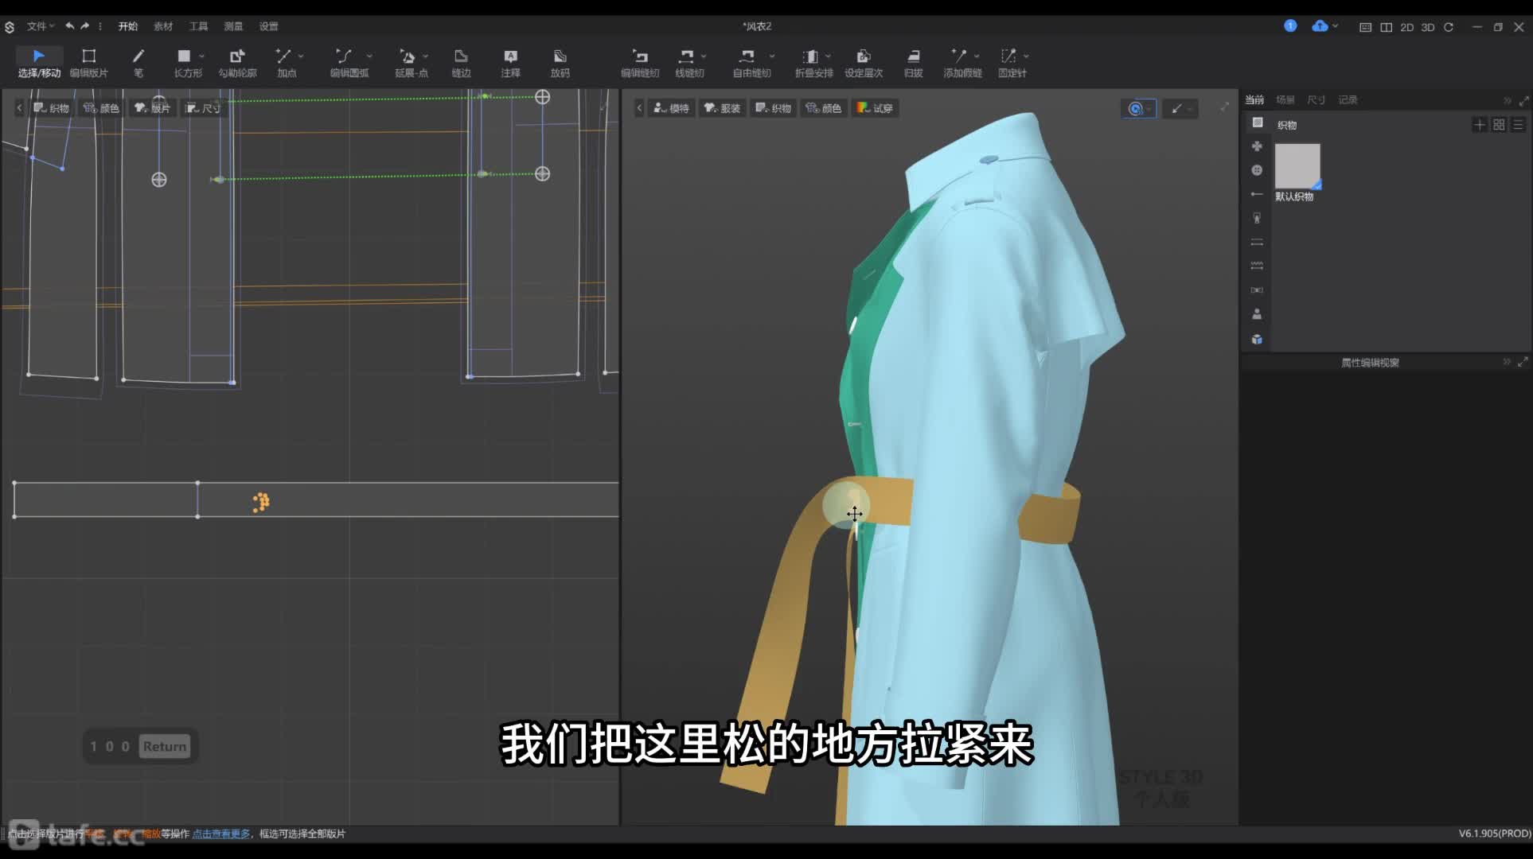Switch to 场景 panel tab
The height and width of the screenshot is (859, 1533).
point(1285,99)
